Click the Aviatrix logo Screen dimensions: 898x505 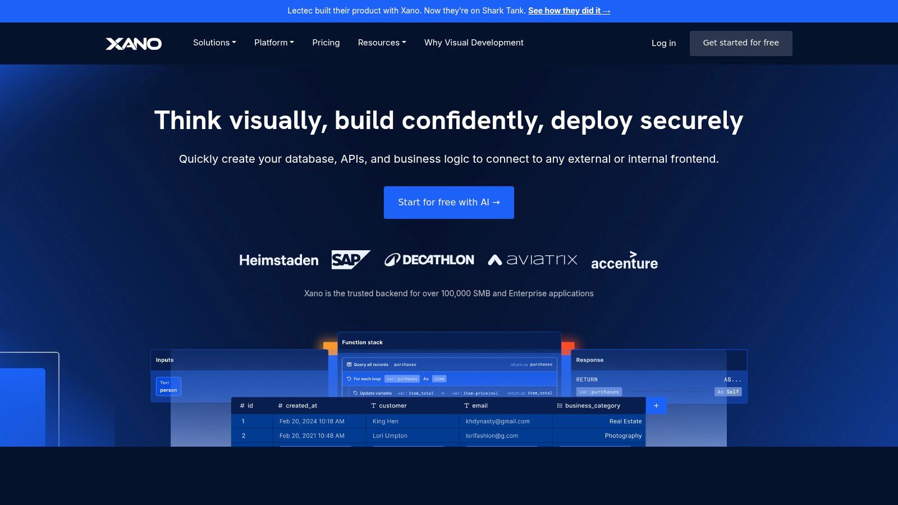[x=532, y=259]
